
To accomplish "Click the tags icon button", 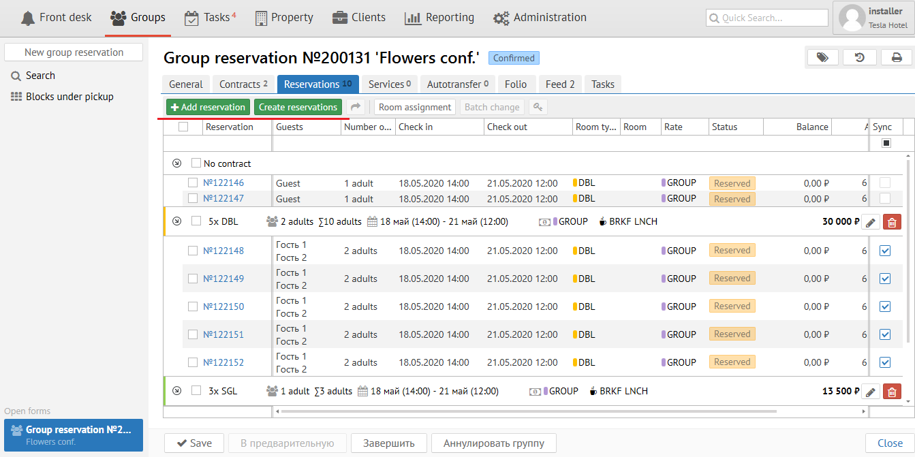I will pyautogui.click(x=822, y=58).
